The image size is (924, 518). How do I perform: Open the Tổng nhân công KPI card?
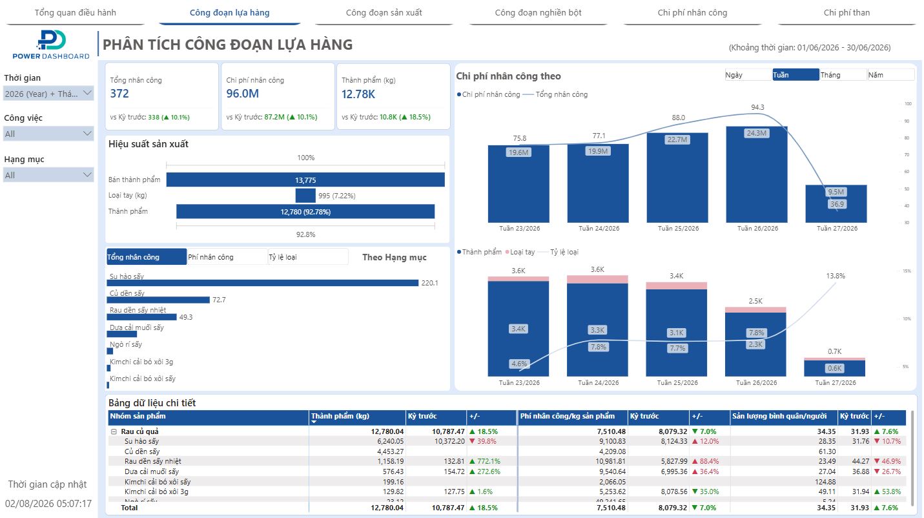click(x=162, y=96)
